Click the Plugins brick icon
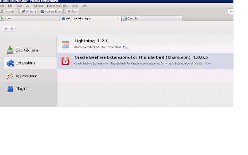The width and height of the screenshot is (248, 155). (x=10, y=89)
